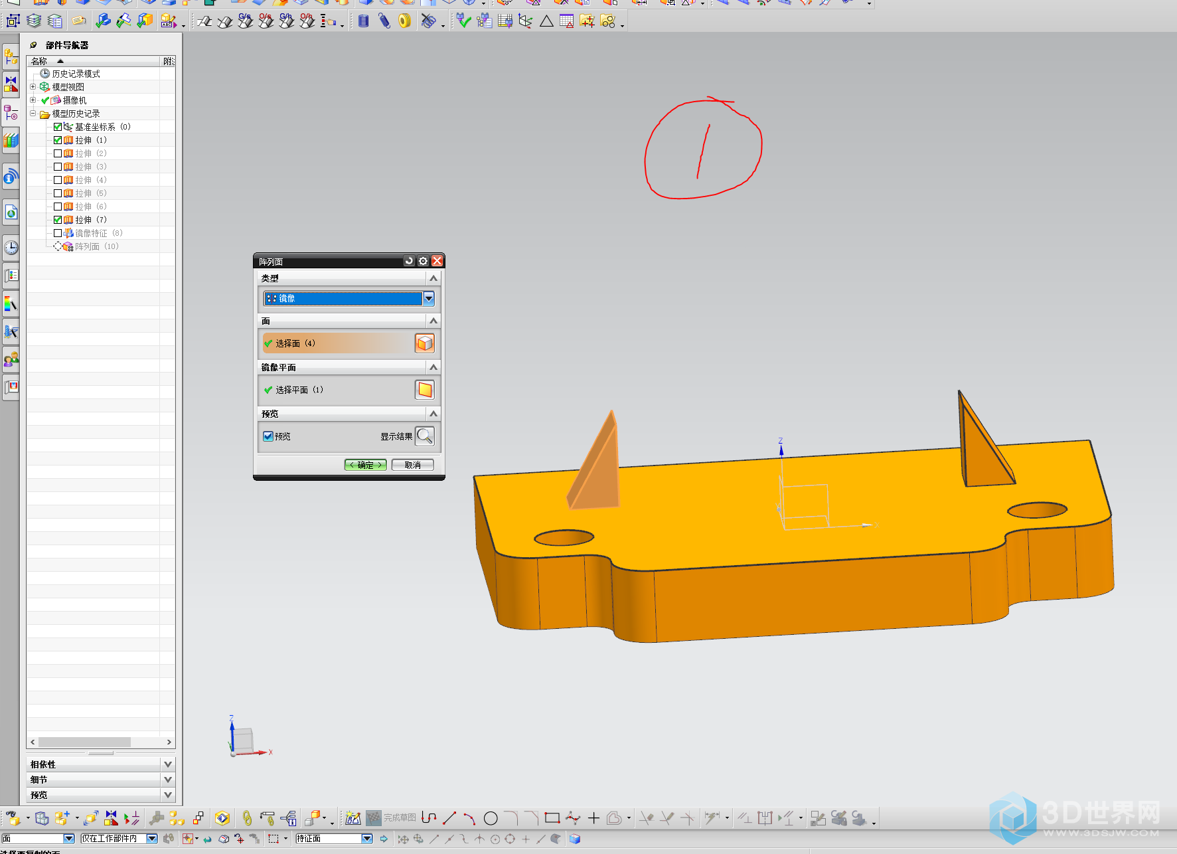This screenshot has height=854, width=1177.
Task: Click the mirror feature icon in bottom toolbar
Action: coord(112,818)
